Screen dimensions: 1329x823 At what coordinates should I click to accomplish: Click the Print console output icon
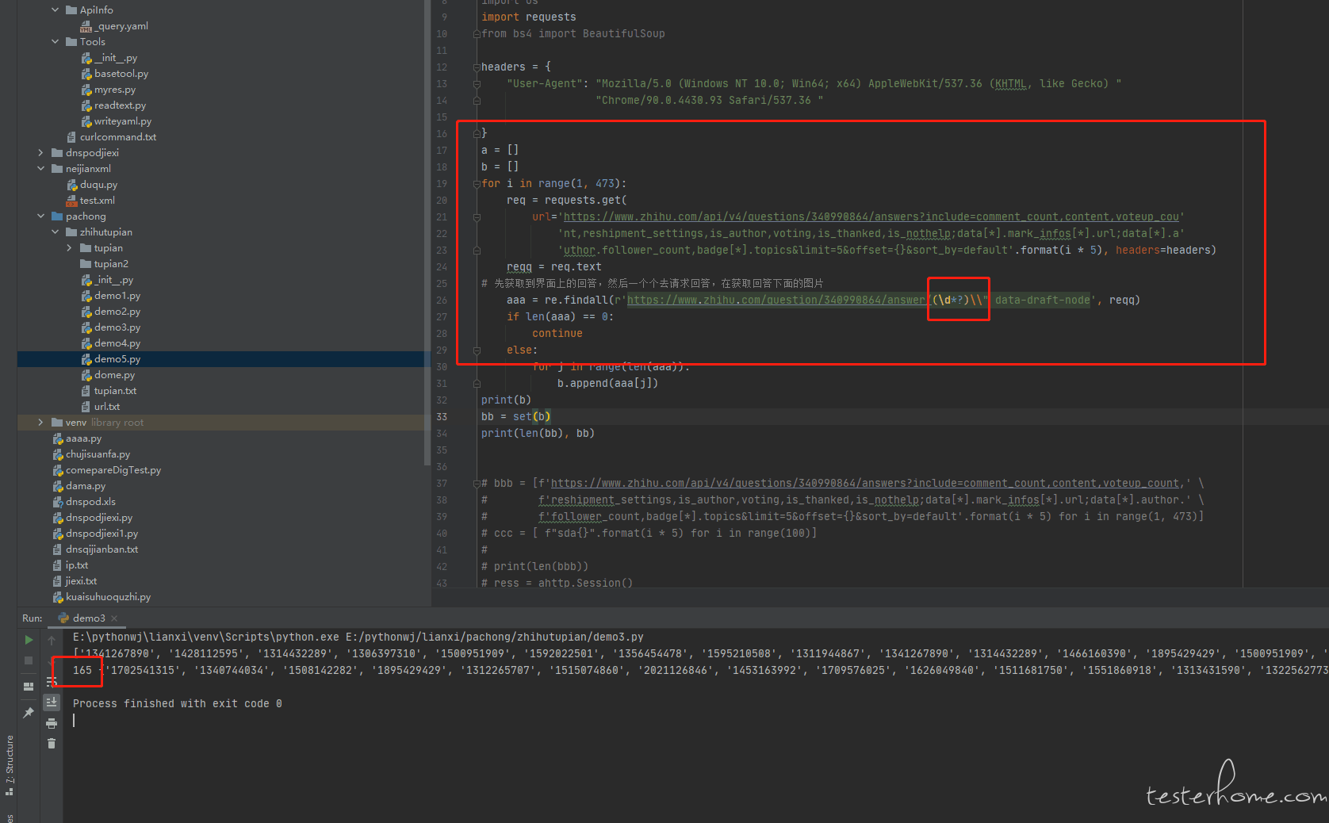pyautogui.click(x=52, y=723)
